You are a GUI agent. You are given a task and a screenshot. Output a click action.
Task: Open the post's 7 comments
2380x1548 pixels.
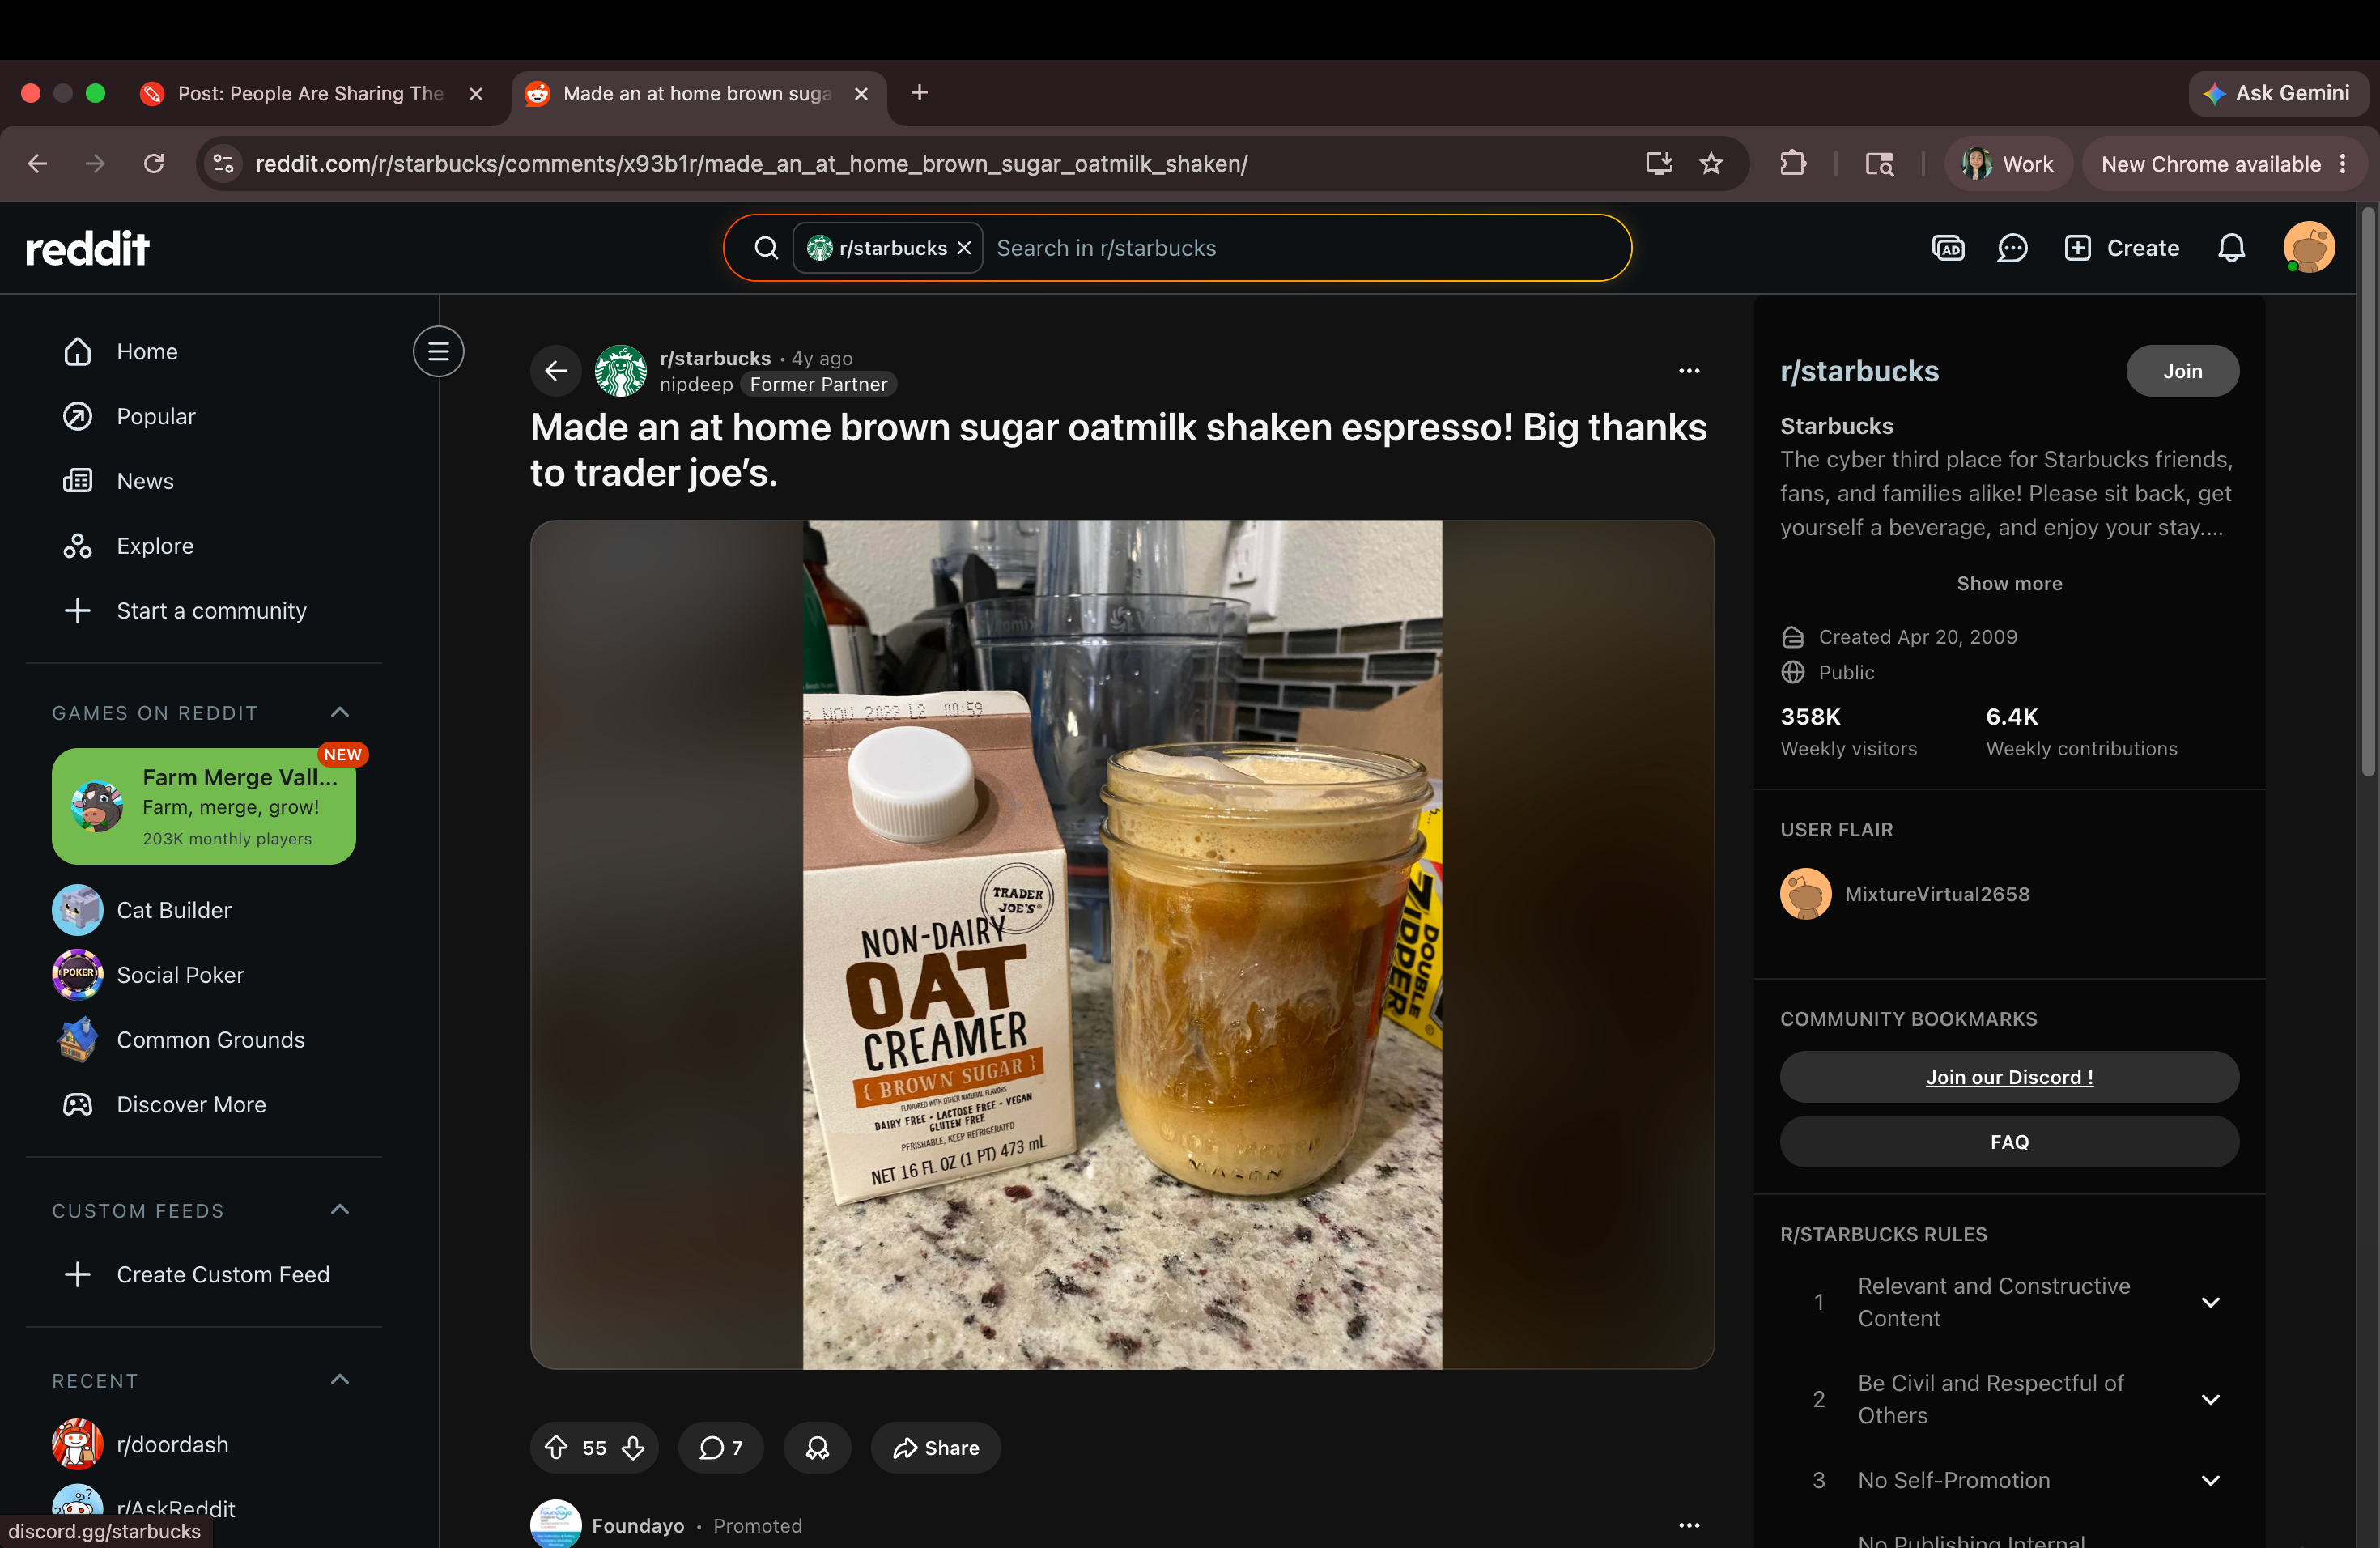coord(721,1447)
